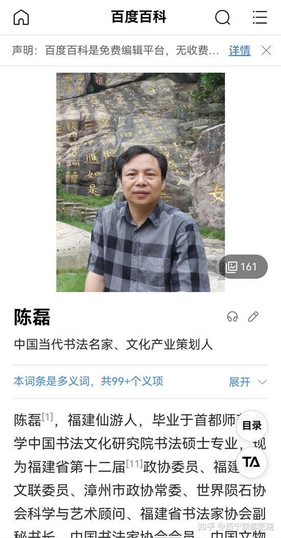Open the 详情 link in the notice
281x538 pixels.
[x=240, y=51]
